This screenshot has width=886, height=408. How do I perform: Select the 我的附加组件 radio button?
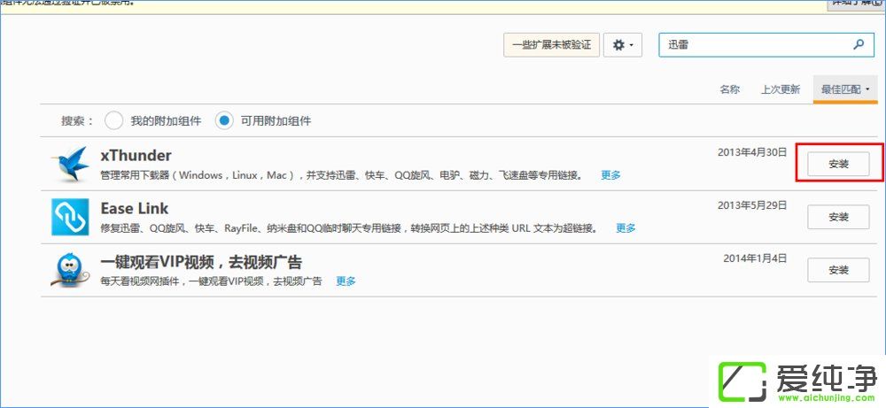(114, 120)
